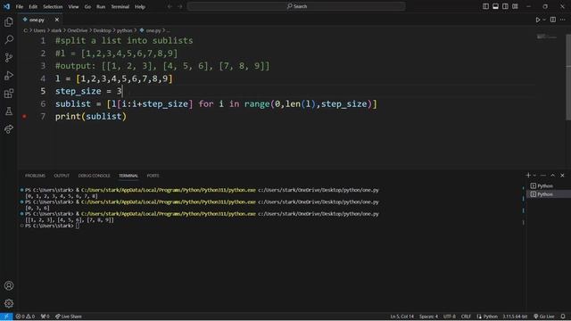Expand new terminal launch profile dropdown
Image resolution: width=571 pixels, height=321 pixels.
point(534,176)
